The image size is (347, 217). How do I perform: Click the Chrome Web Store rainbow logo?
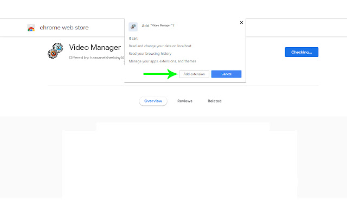31,28
